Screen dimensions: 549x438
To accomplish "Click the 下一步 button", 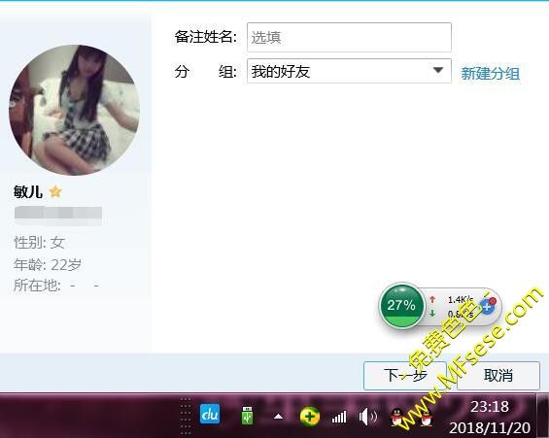I will 405,376.
